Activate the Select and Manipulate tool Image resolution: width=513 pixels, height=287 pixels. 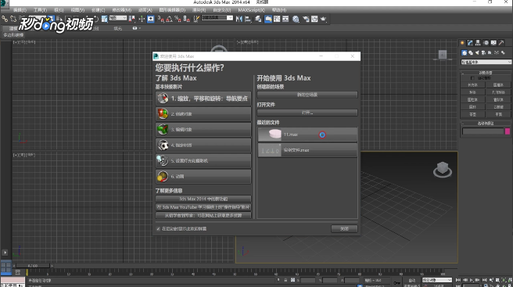[142, 19]
